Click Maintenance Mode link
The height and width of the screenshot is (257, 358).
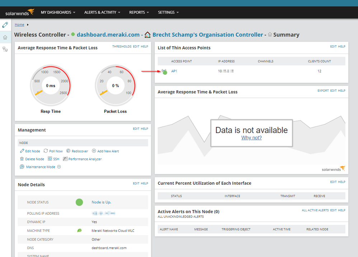tap(41, 167)
